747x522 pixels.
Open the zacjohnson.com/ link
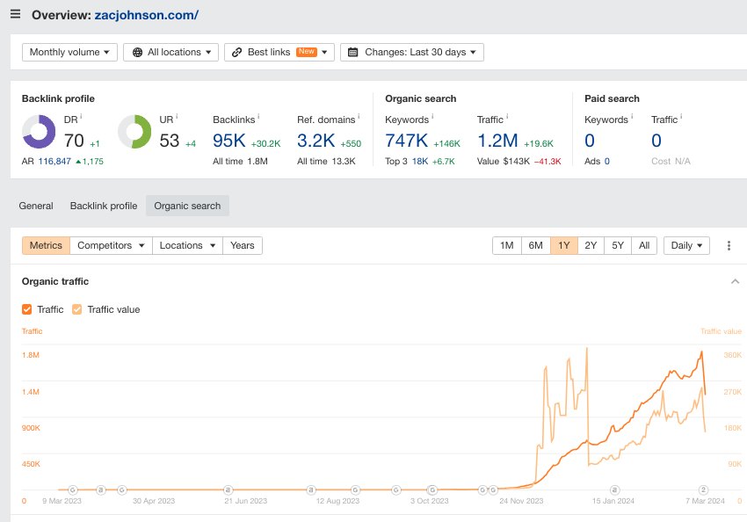point(146,15)
